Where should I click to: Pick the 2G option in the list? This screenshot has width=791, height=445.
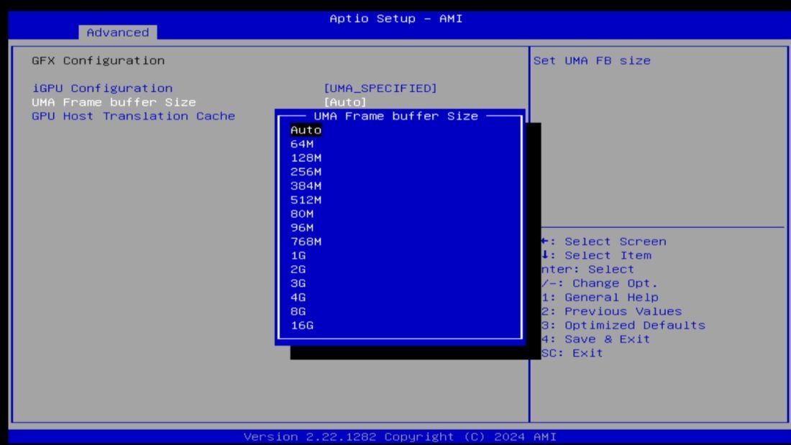pos(298,270)
